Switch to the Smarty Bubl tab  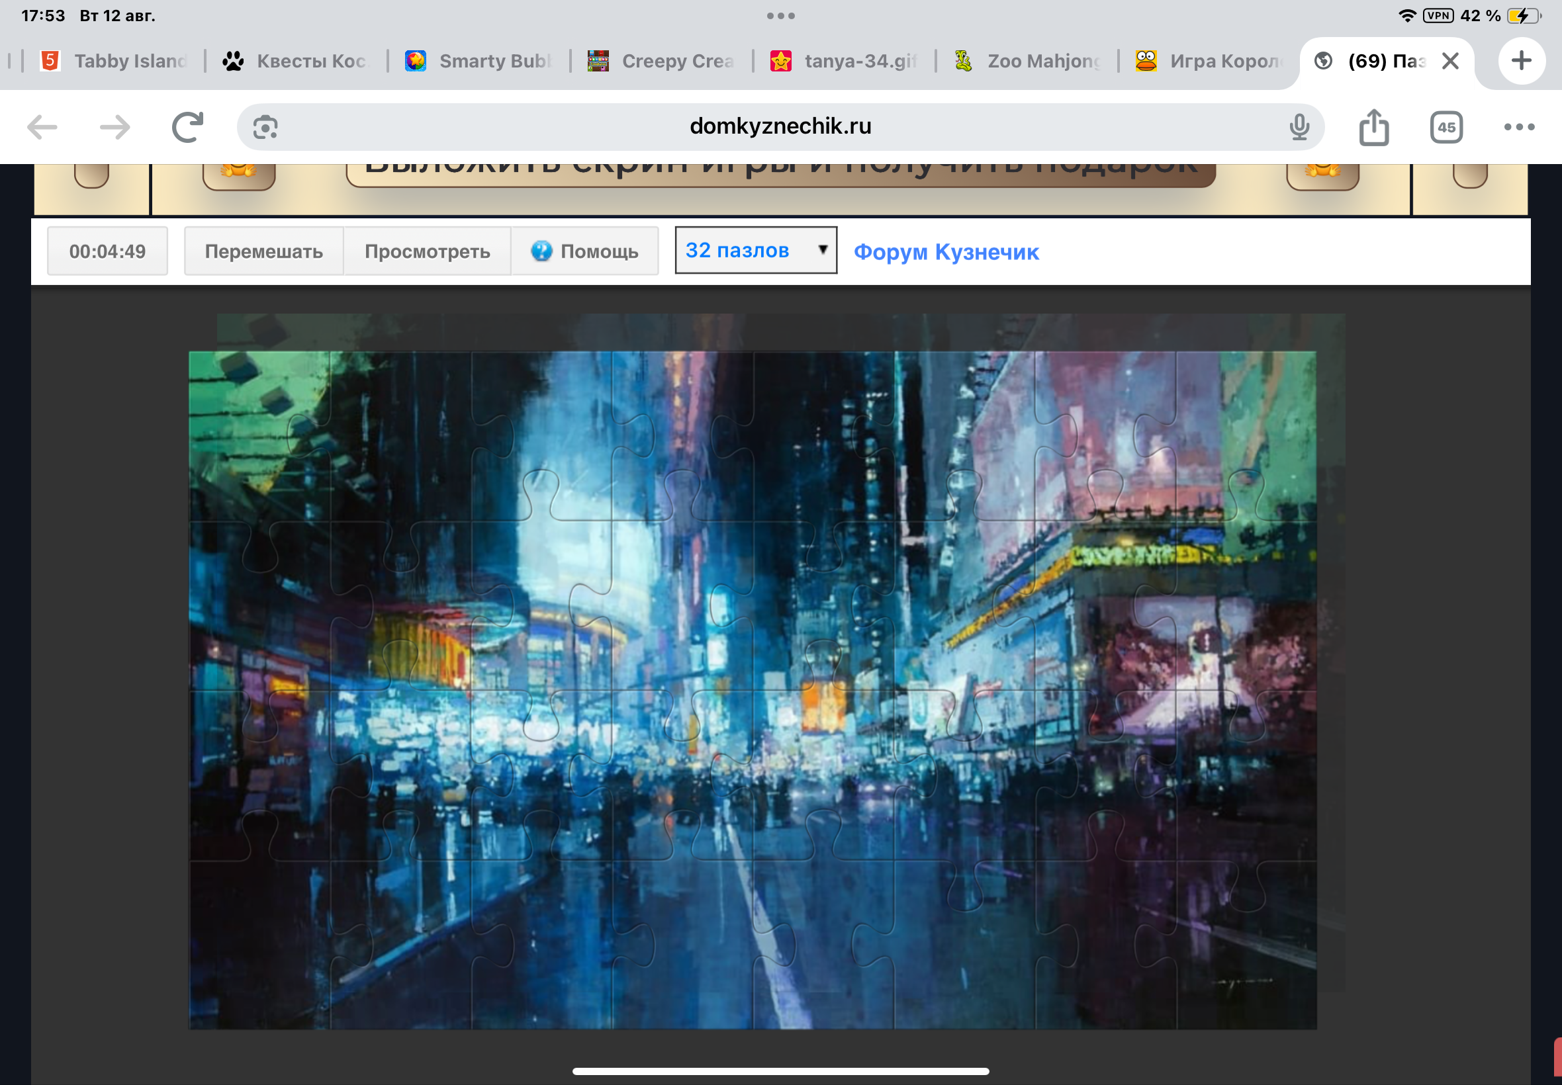point(477,60)
